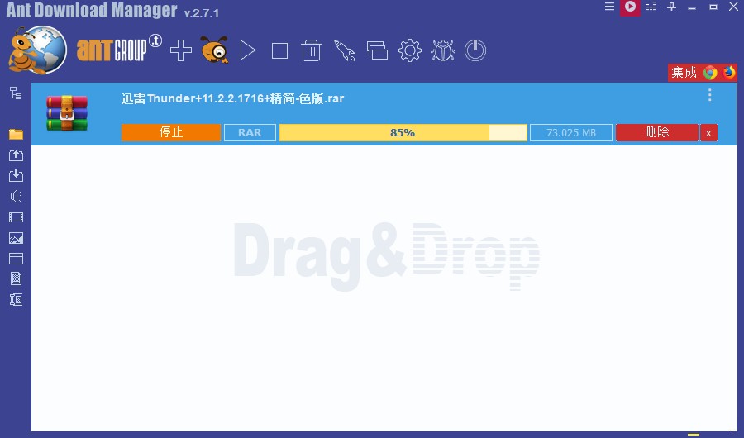Select the documents category in sidebar
Image resolution: width=744 pixels, height=438 pixels.
point(16,279)
